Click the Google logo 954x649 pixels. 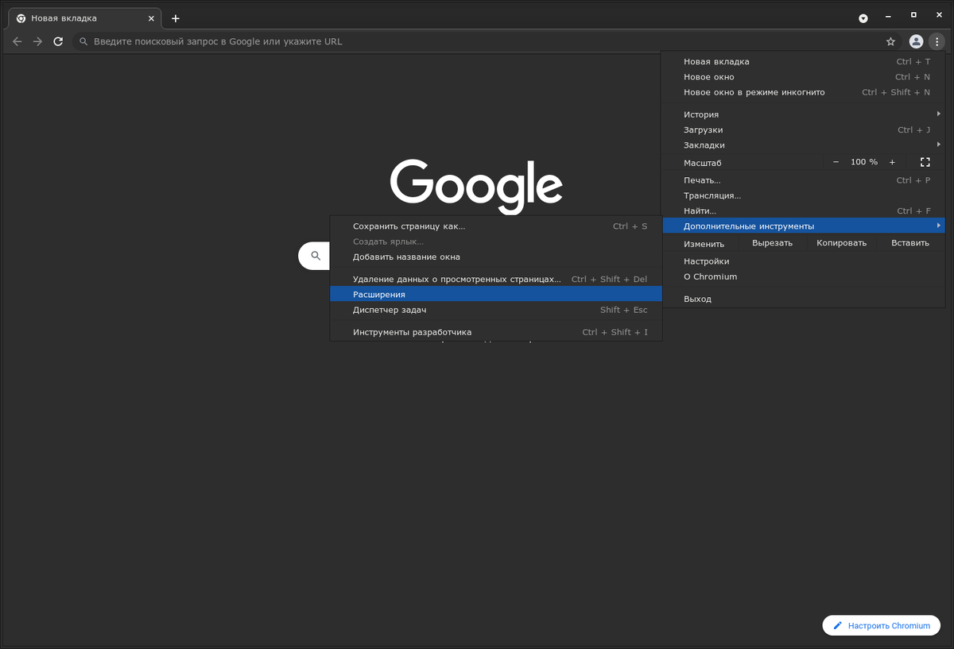(x=476, y=187)
